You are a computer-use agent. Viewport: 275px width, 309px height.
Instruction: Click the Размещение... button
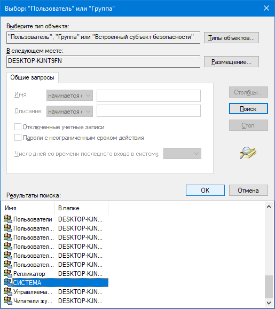(231, 62)
